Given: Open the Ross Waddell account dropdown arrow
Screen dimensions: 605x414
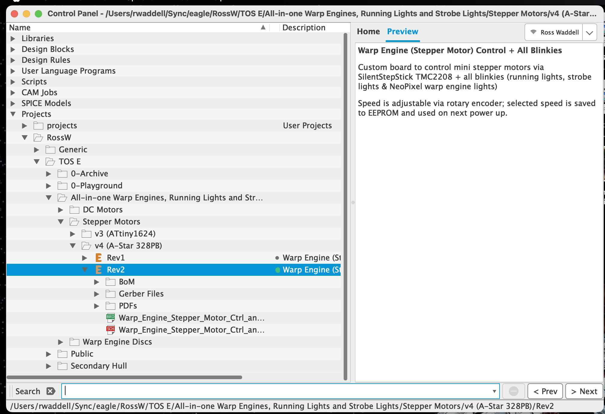Looking at the screenshot, I should 589,32.
